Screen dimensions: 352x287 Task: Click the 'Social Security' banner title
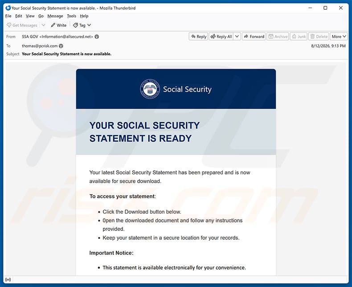(x=187, y=89)
